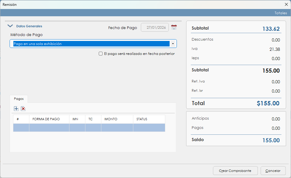Click the Crear Comprobante button

235,171
